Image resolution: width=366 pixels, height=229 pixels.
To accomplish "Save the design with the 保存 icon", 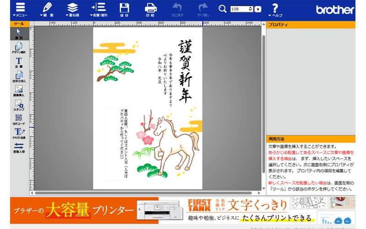I will [x=124, y=9].
